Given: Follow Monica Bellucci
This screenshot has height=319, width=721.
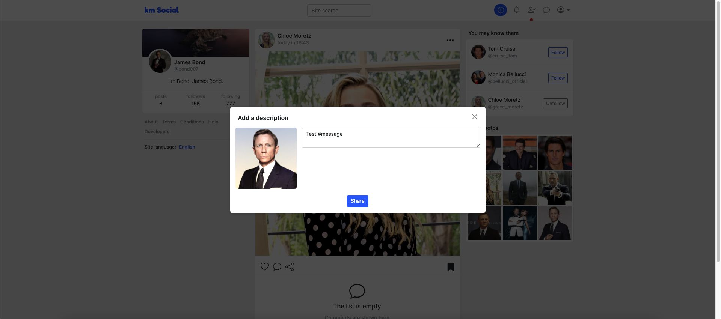Looking at the screenshot, I should coord(558,78).
